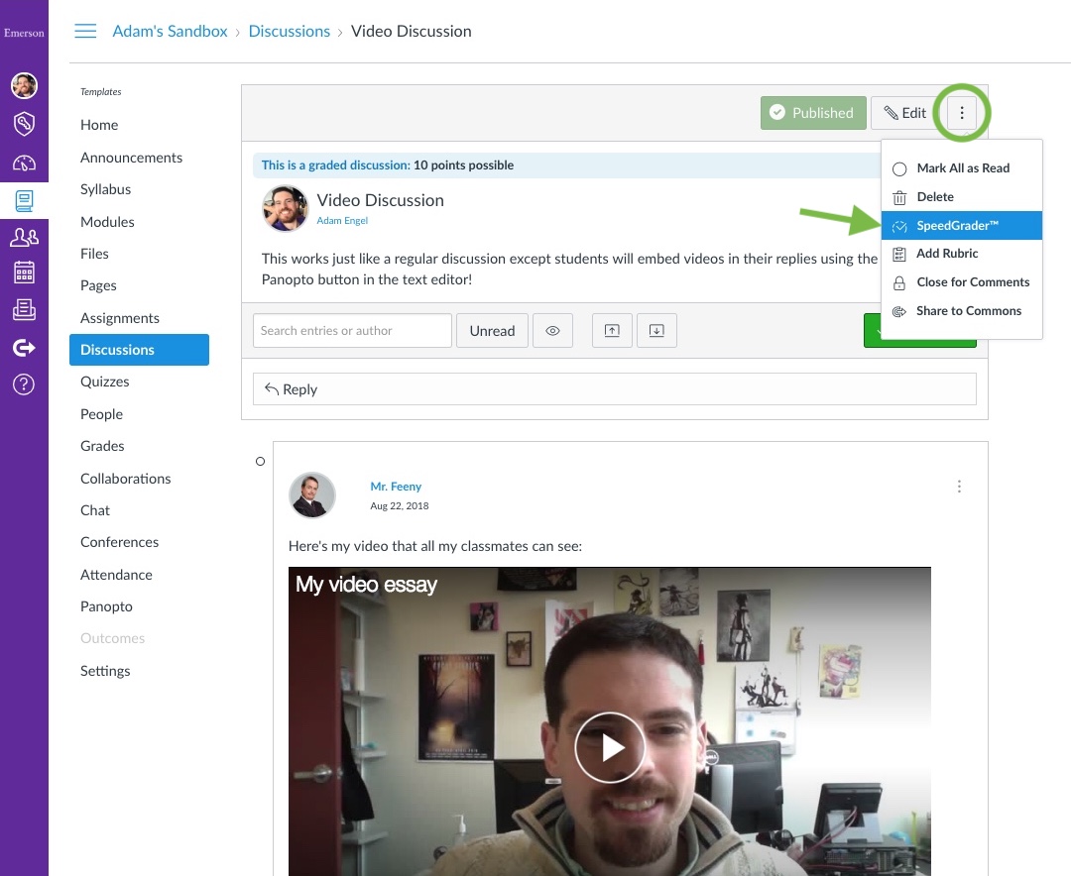Click the Search entries or author field
This screenshot has height=876, width=1071.
[x=352, y=330]
